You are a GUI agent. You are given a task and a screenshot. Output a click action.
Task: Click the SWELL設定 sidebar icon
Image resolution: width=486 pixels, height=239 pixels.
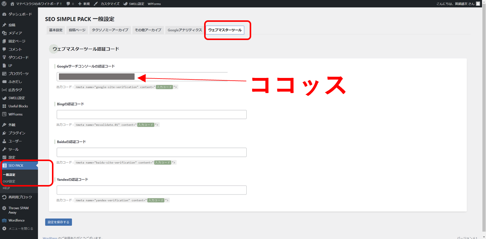click(x=4, y=98)
